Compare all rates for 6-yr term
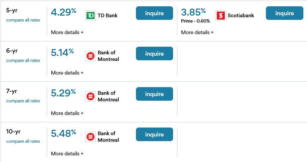This screenshot has height=162, width=307. (23, 61)
